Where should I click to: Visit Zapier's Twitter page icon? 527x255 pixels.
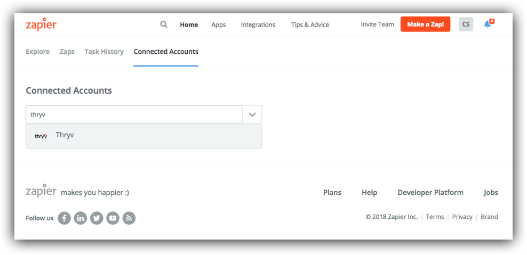point(97,218)
